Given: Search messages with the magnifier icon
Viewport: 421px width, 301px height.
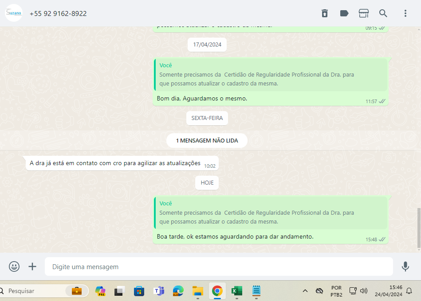Looking at the screenshot, I should tap(383, 13).
